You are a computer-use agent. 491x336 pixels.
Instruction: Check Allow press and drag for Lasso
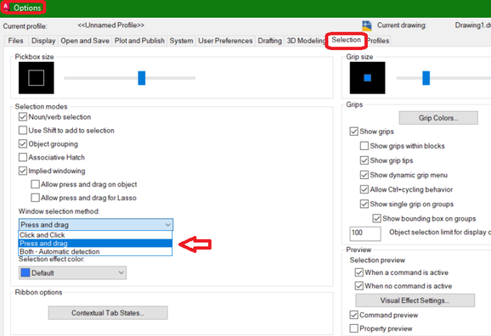point(36,198)
